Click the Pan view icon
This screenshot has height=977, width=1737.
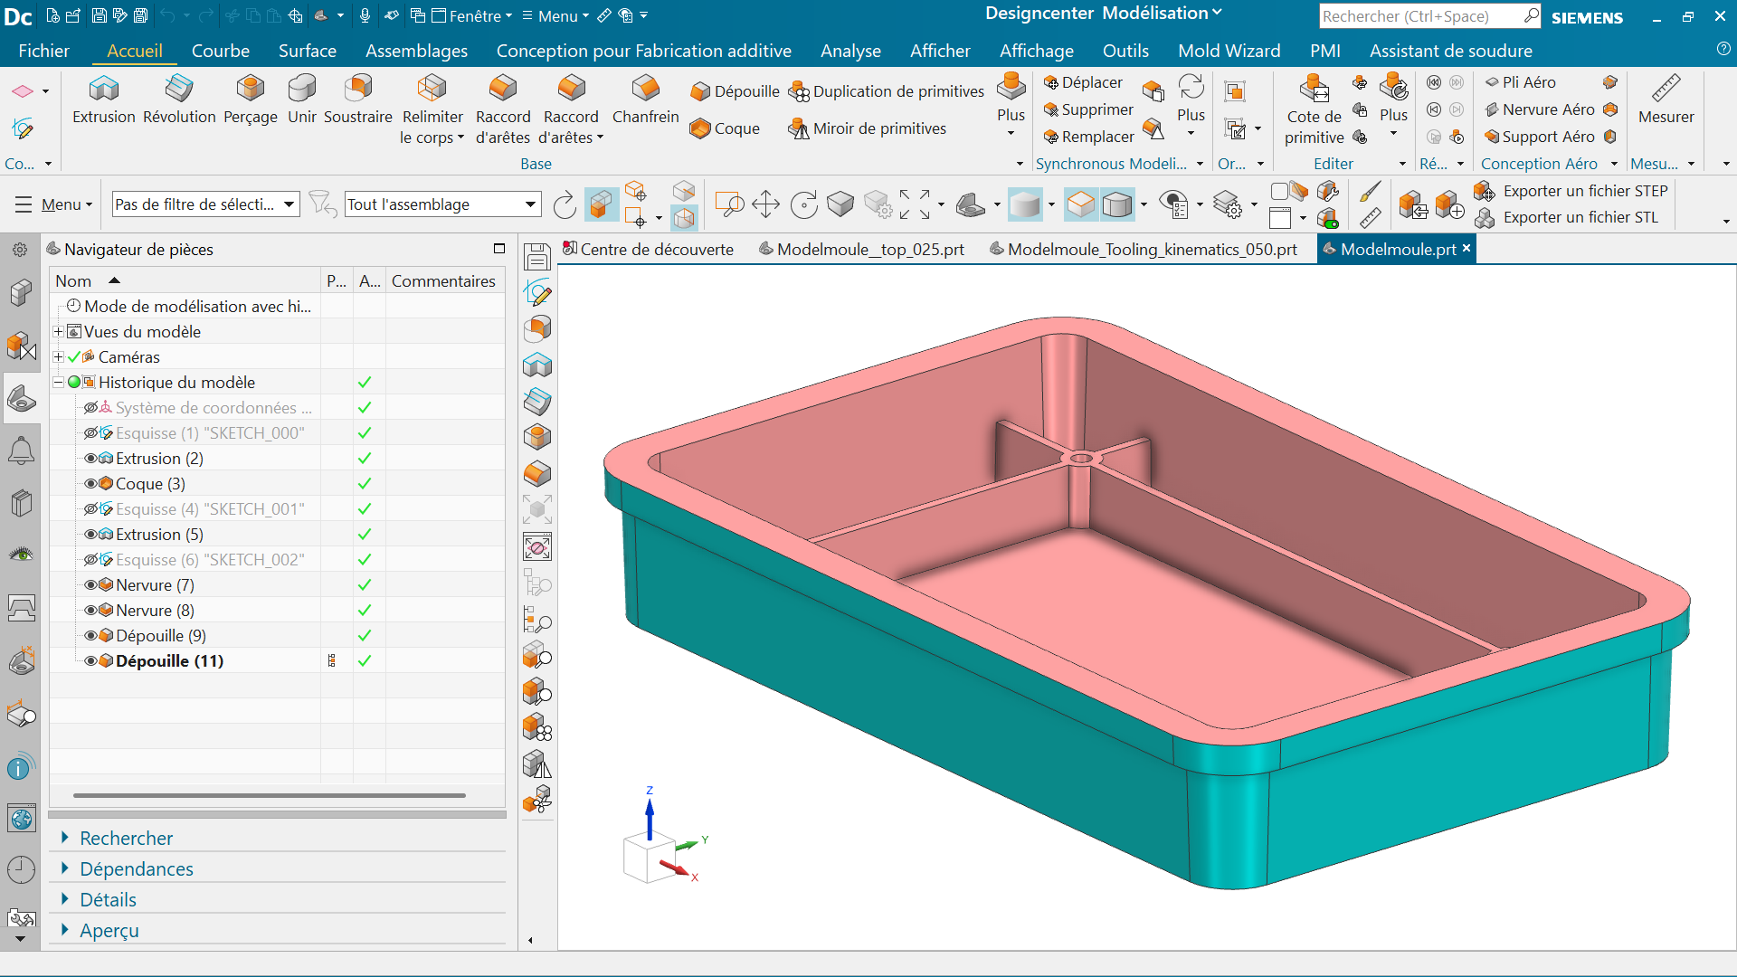[x=765, y=204]
